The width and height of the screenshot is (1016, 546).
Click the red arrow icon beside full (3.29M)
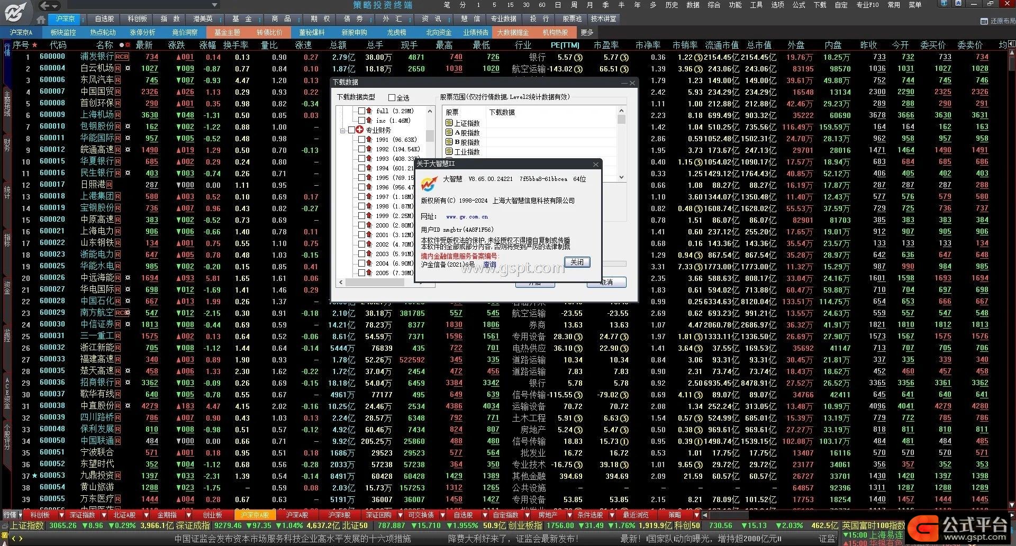coord(369,111)
